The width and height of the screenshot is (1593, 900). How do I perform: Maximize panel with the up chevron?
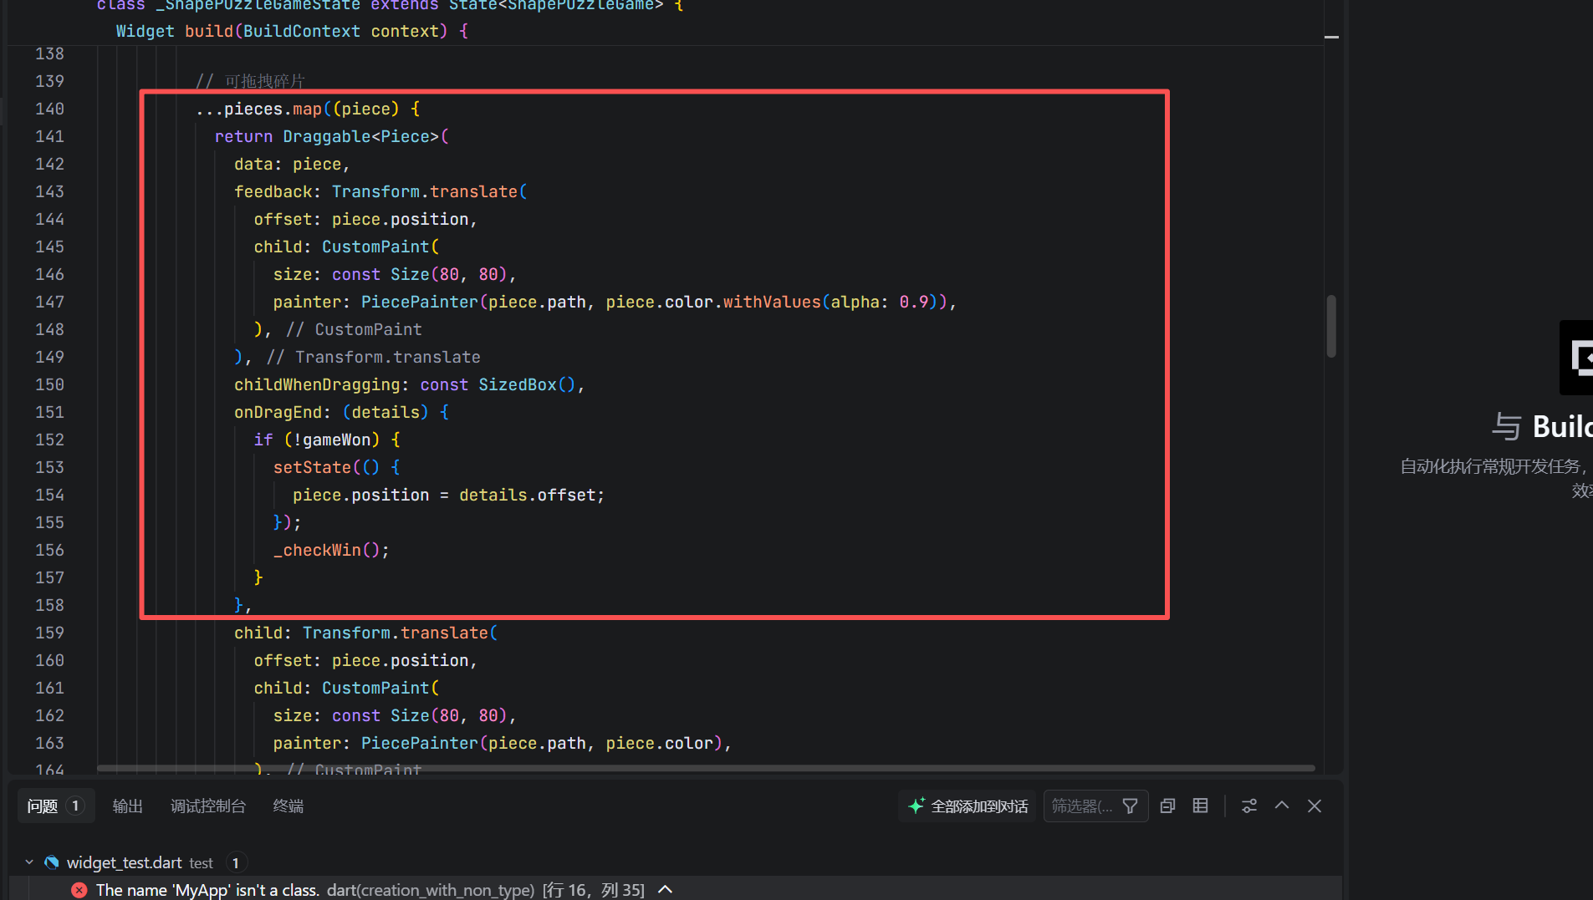tap(1281, 806)
